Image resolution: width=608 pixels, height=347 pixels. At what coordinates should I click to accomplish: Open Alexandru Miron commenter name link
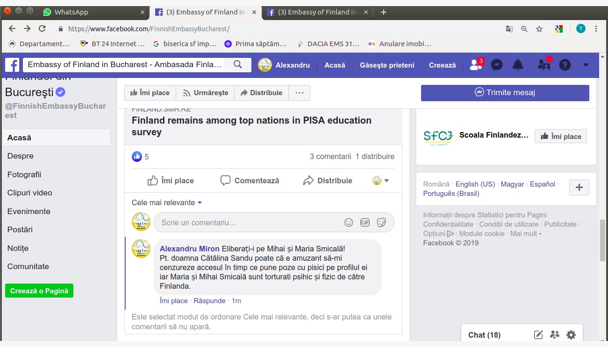pyautogui.click(x=190, y=249)
